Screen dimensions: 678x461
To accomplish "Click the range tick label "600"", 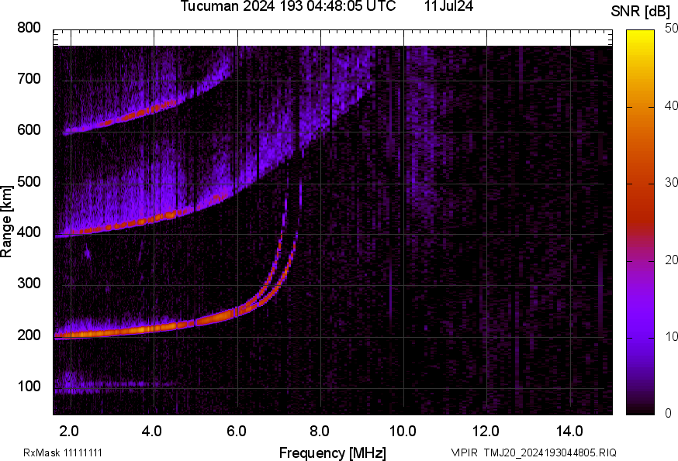I will 29,130.
